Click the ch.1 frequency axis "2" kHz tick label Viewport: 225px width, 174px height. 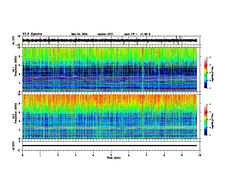point(20,83)
